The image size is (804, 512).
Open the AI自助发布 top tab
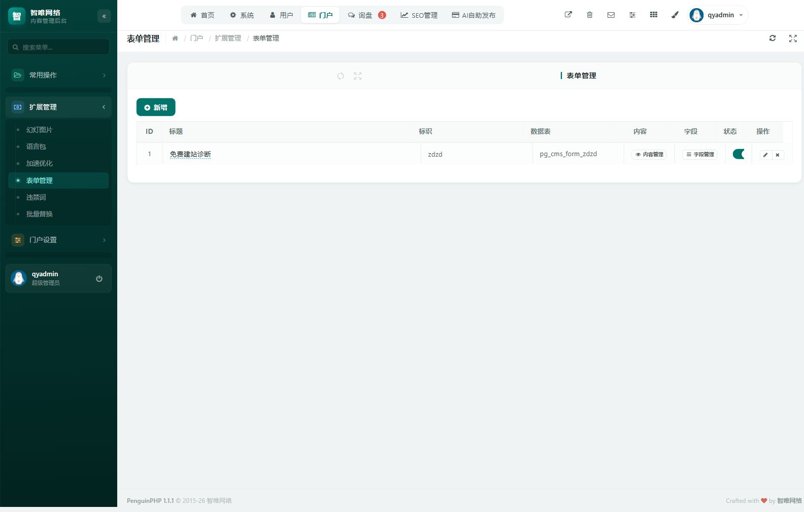click(474, 15)
